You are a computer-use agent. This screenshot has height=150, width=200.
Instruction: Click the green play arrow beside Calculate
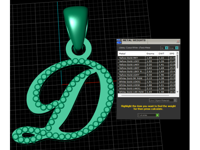point(157,115)
